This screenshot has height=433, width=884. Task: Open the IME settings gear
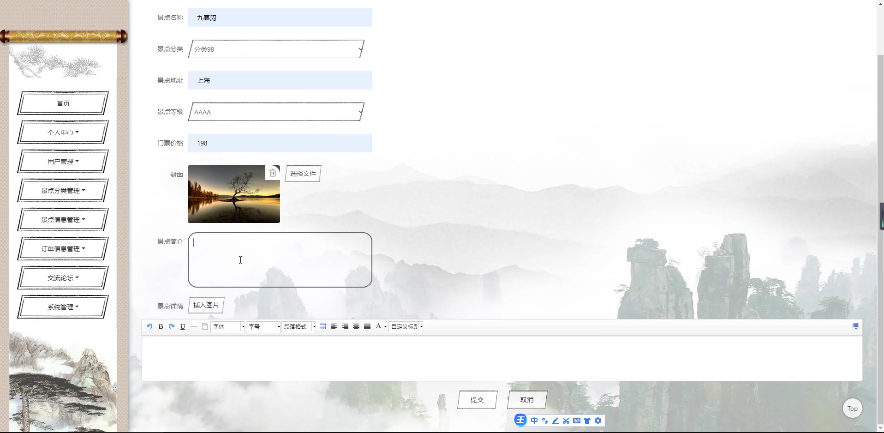pyautogui.click(x=598, y=421)
